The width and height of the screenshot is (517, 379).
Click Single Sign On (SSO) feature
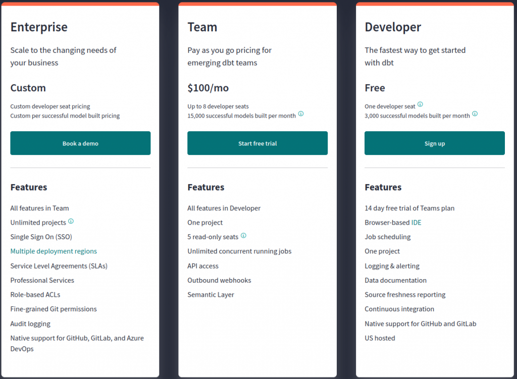[41, 237]
